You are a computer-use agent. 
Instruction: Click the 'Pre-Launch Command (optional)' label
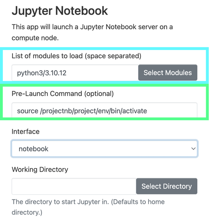point(62,94)
